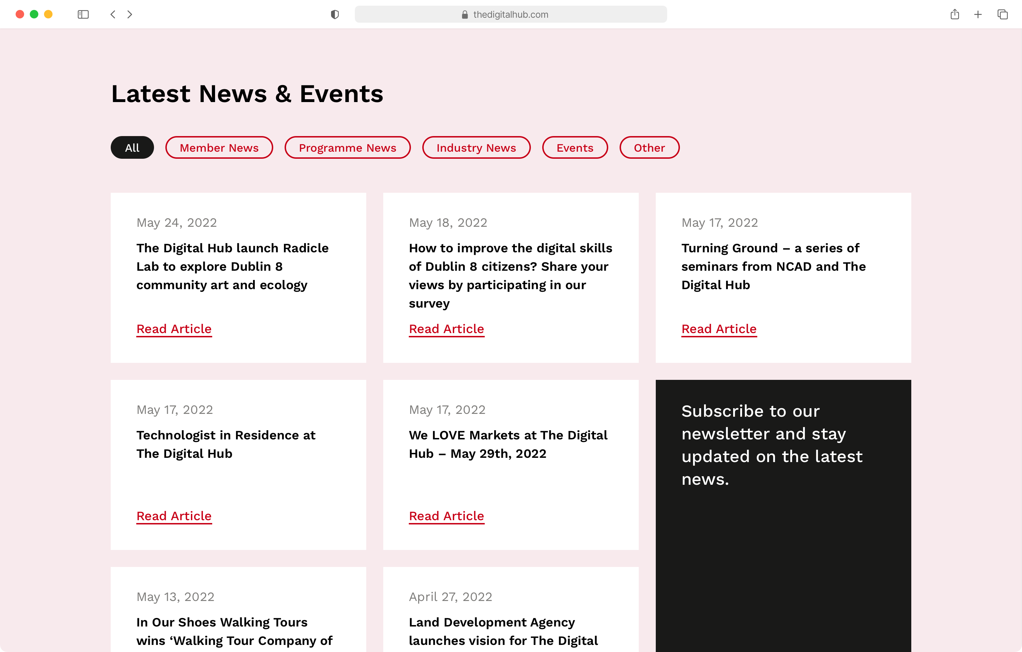
Task: Click the Turning Ground seminars headline
Action: point(773,266)
